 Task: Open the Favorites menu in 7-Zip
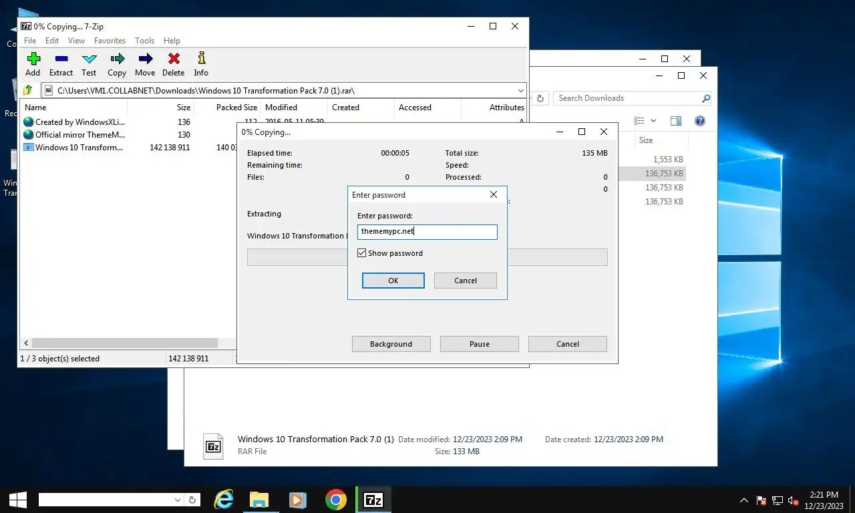[x=110, y=41]
